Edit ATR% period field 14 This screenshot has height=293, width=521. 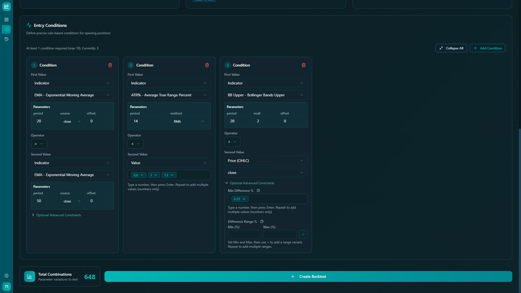149,121
